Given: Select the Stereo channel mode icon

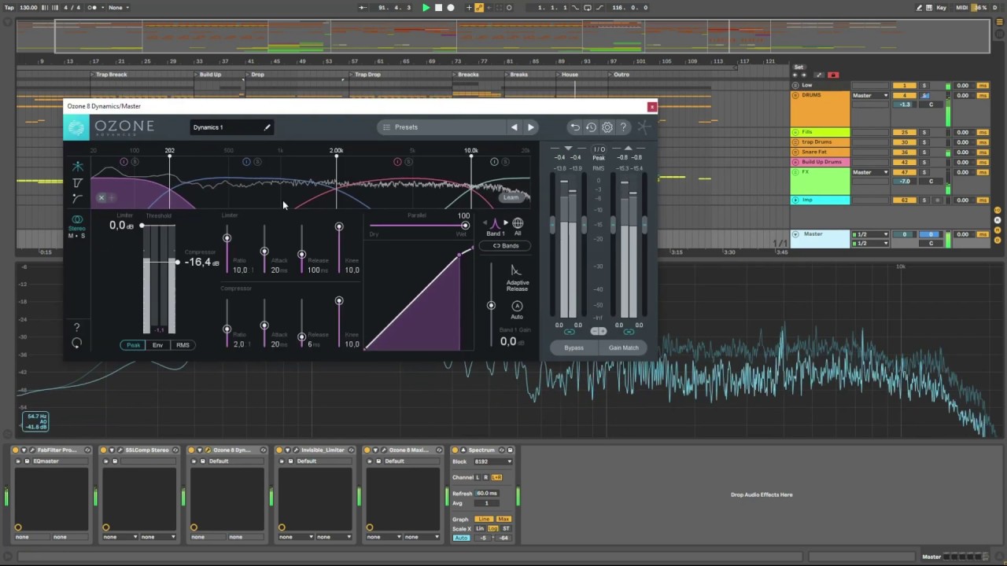Looking at the screenshot, I should (77, 220).
